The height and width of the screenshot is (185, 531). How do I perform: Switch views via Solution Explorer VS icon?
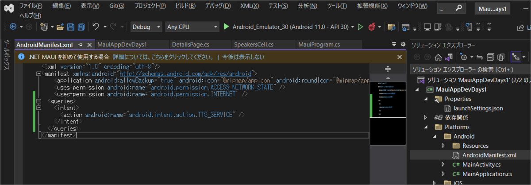[449, 57]
